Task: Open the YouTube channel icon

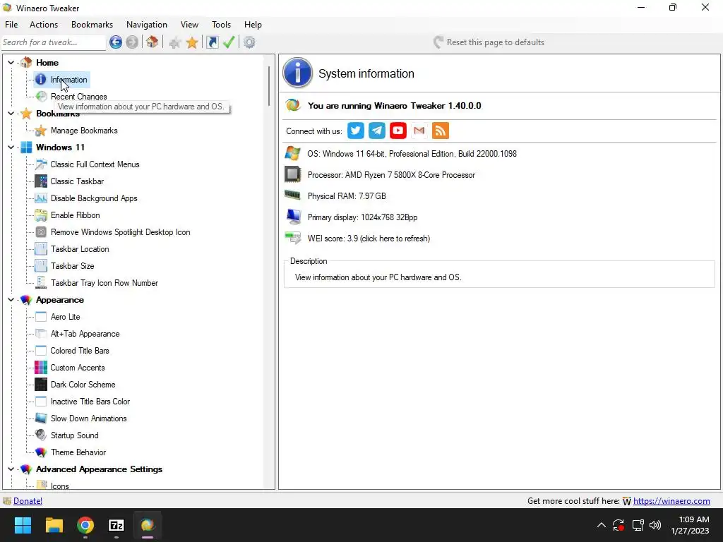Action: tap(398, 131)
